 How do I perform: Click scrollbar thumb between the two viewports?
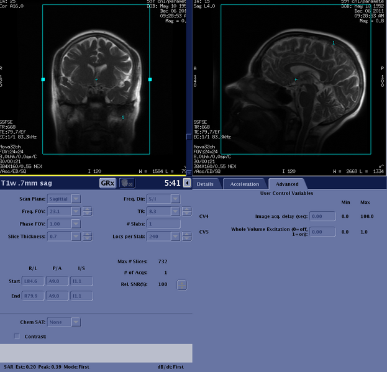pyautogui.click(x=189, y=137)
